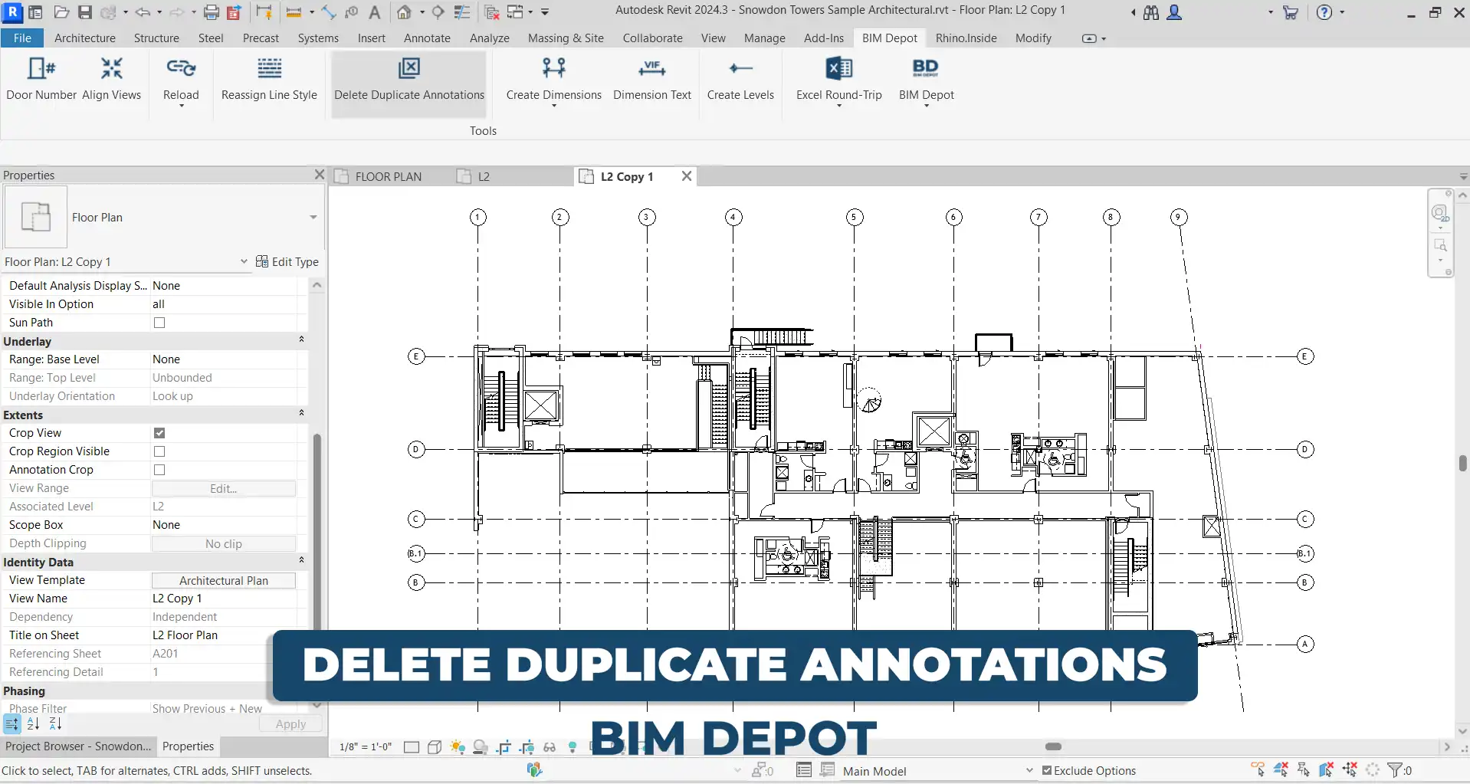Open the Massing & Site ribbon tab
Viewport: 1470px width, 784px height.
566,38
